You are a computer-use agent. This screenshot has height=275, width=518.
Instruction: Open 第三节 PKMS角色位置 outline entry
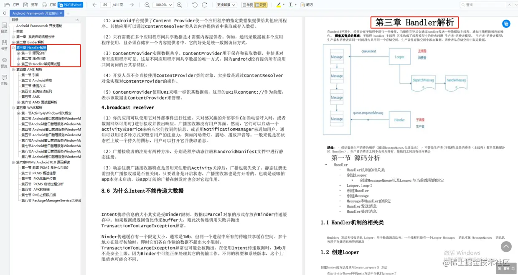point(38,178)
